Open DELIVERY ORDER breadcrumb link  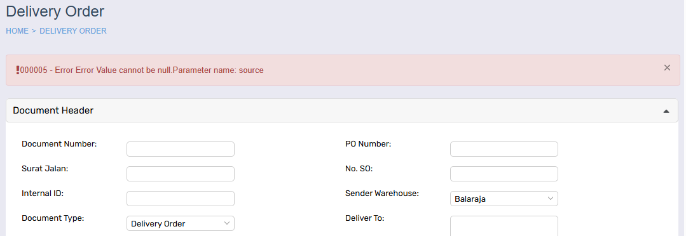pyautogui.click(x=73, y=31)
